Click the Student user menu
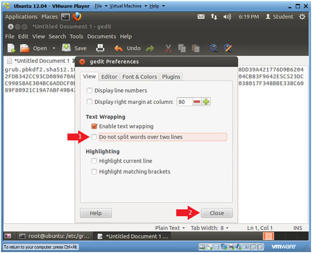 pos(279,17)
